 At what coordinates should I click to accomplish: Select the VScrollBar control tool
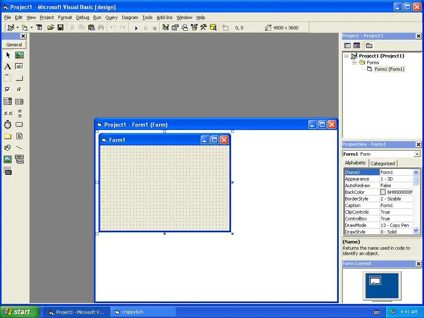tap(19, 113)
